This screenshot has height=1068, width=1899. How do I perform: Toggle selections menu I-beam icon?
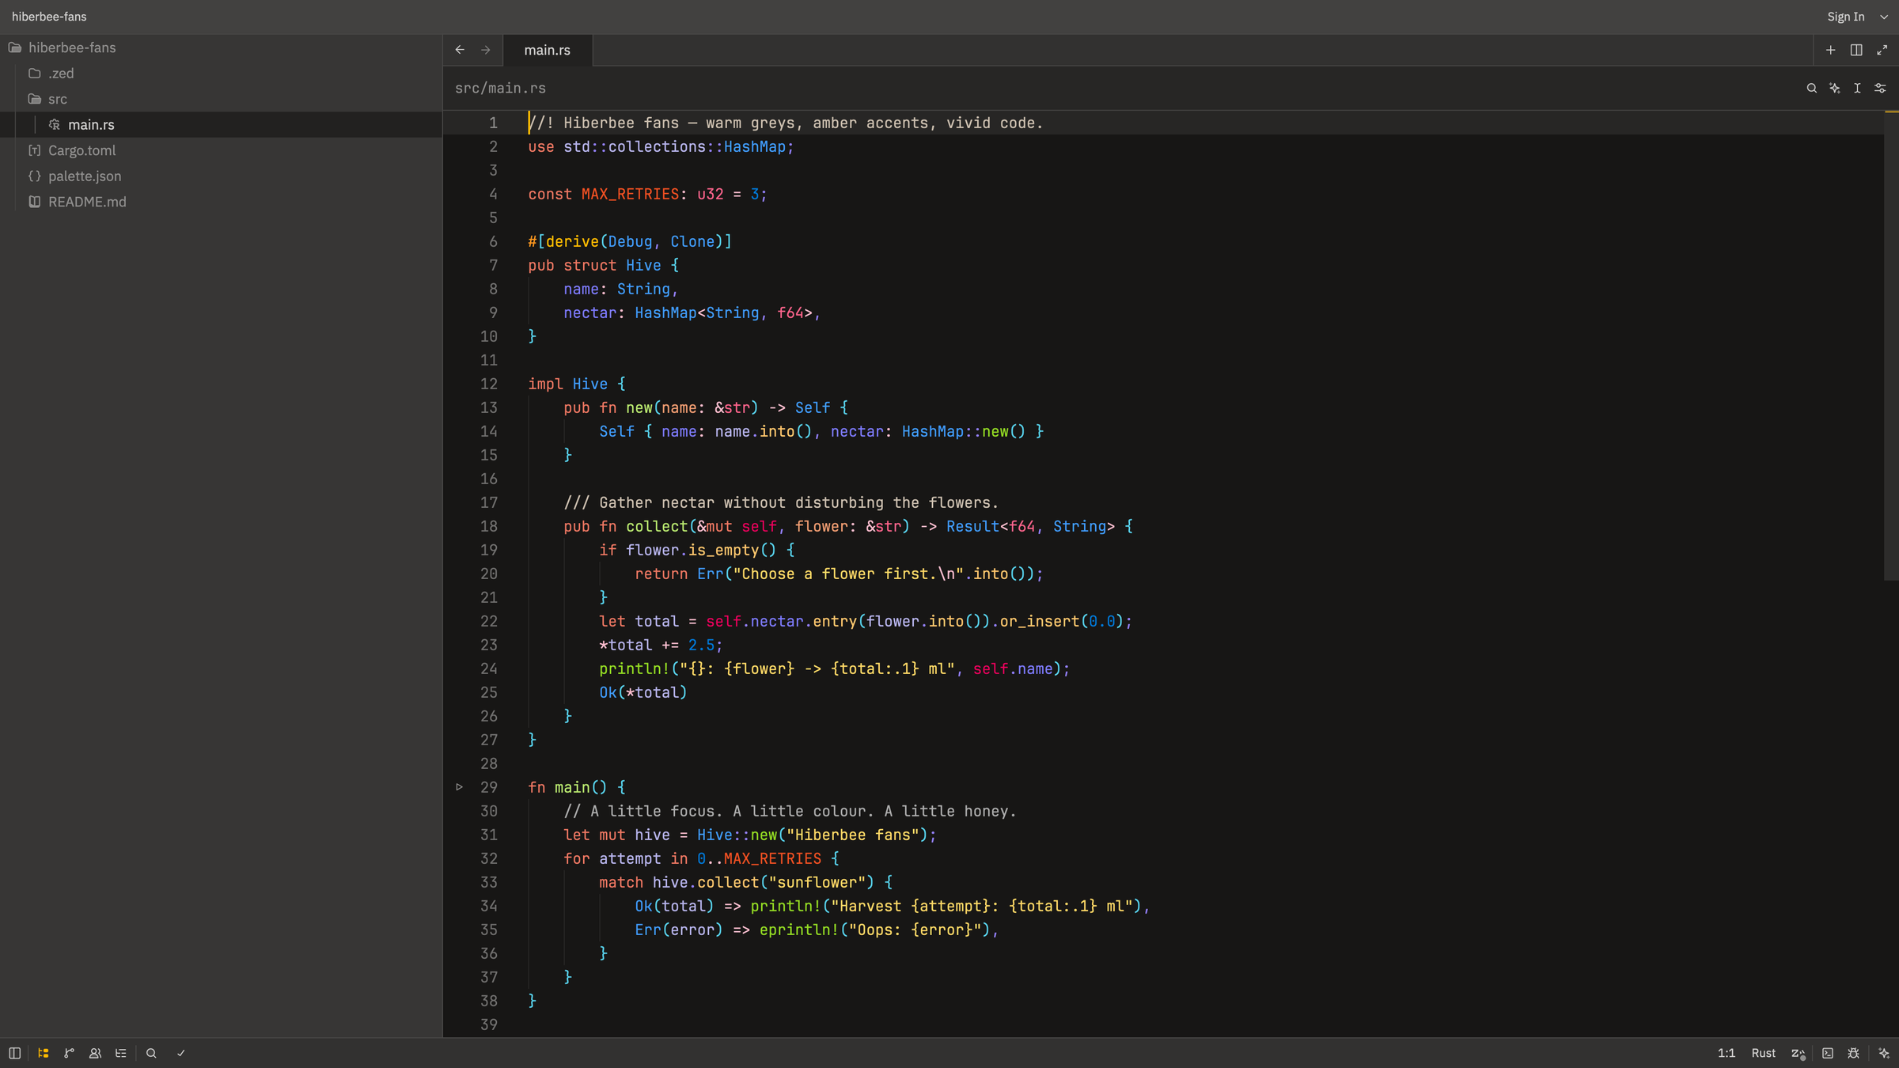coord(1858,88)
